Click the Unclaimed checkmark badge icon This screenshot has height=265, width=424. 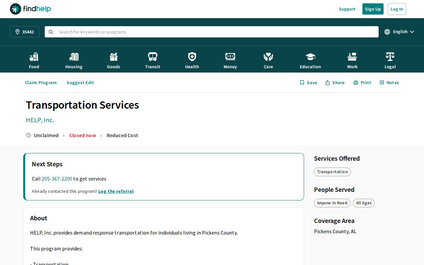pyautogui.click(x=28, y=135)
